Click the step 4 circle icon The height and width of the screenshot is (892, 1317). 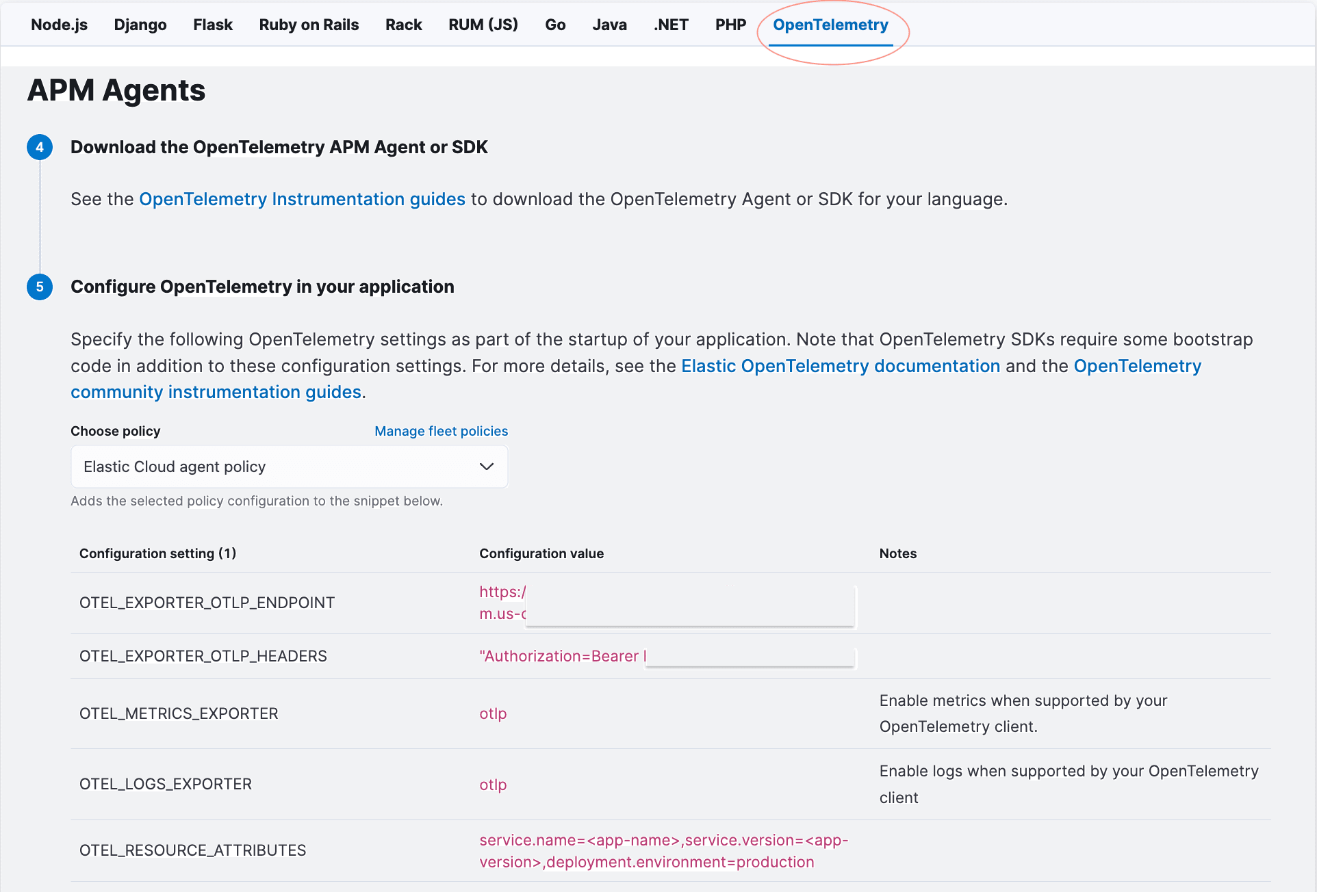click(40, 147)
